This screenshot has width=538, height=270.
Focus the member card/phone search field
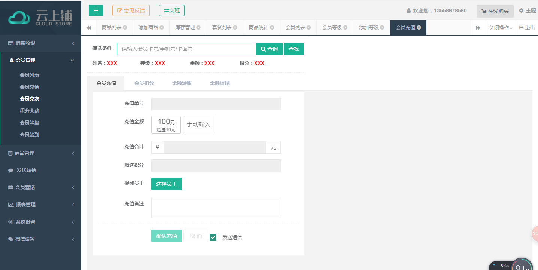coord(186,49)
